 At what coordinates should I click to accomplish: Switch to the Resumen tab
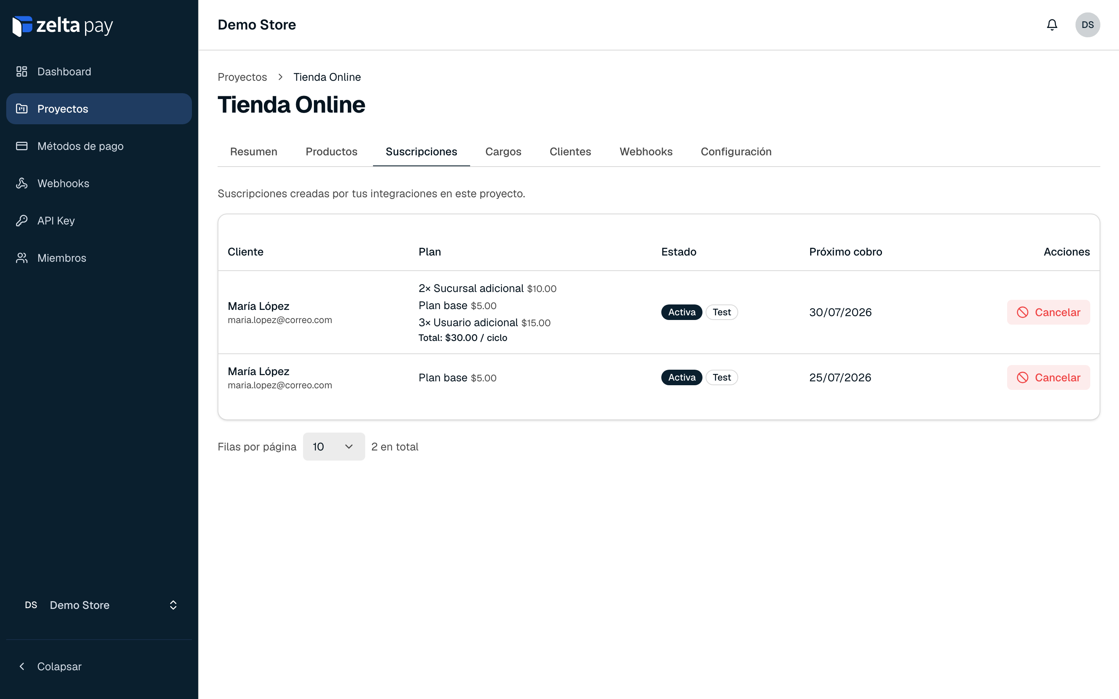click(253, 151)
